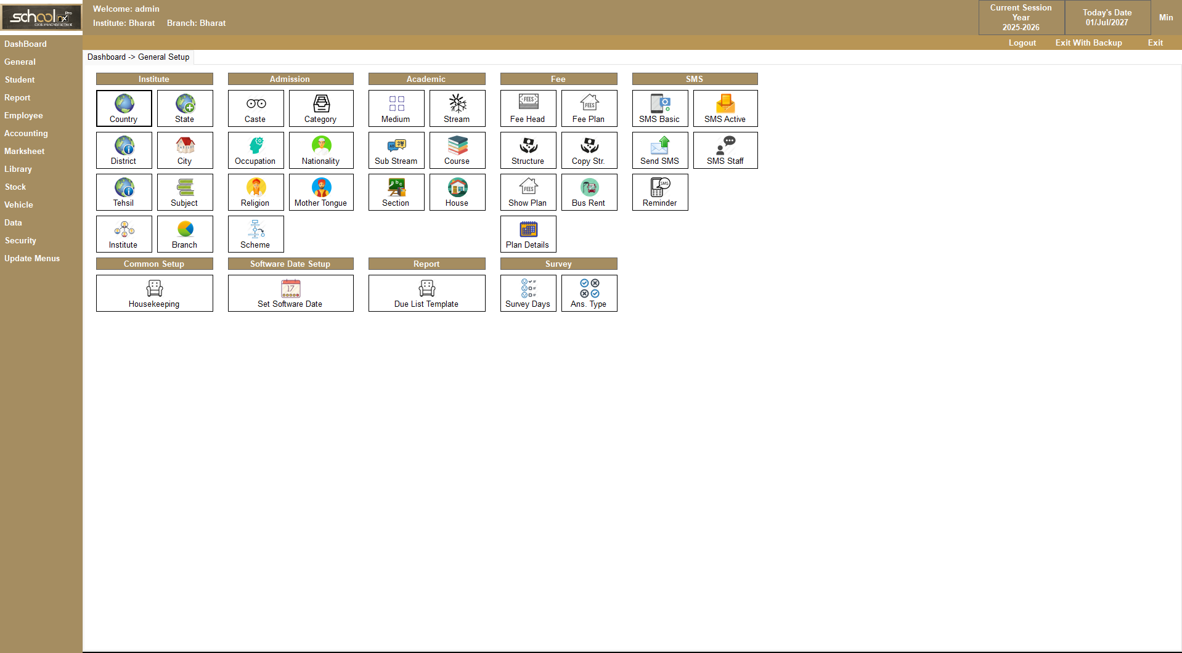The image size is (1182, 653).
Task: Open the Stream snowflake icon
Action: [x=457, y=108]
